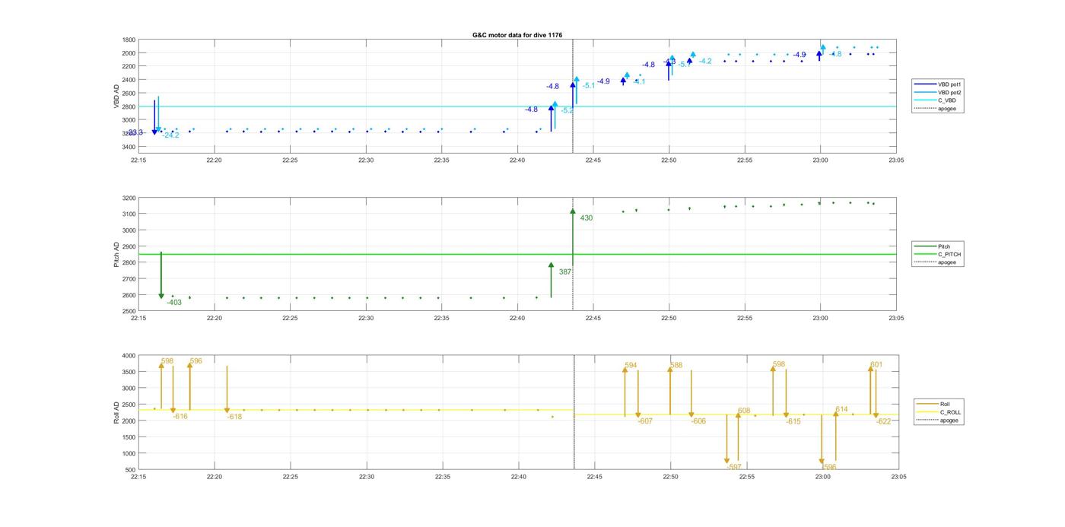Click the 430 pitch move label
This screenshot has width=1065, height=527.
(x=587, y=218)
